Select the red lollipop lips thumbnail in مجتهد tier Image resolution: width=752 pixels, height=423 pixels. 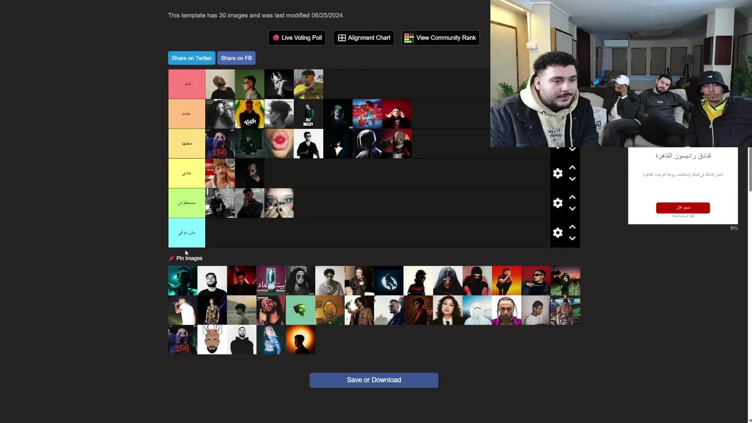coord(279,143)
